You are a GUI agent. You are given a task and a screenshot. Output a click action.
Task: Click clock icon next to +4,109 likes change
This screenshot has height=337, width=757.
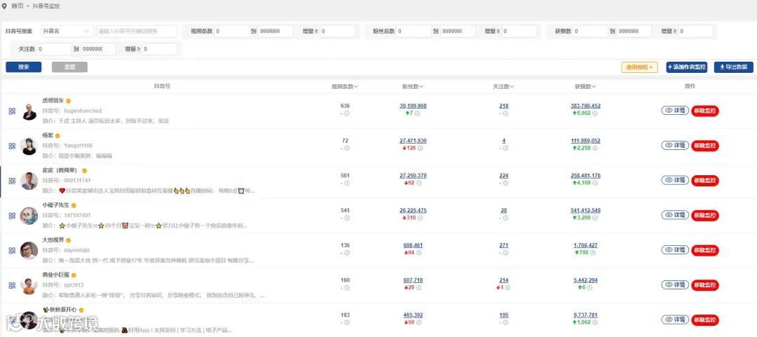(595, 183)
